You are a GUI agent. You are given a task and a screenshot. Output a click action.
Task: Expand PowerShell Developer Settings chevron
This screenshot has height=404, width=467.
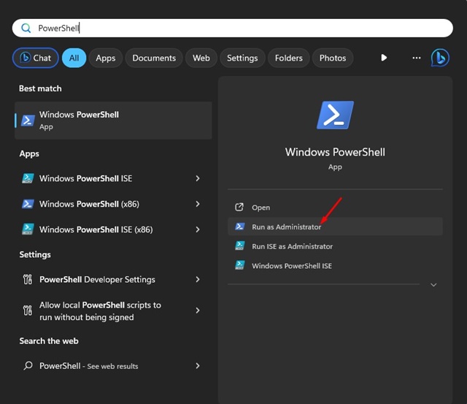click(x=198, y=279)
